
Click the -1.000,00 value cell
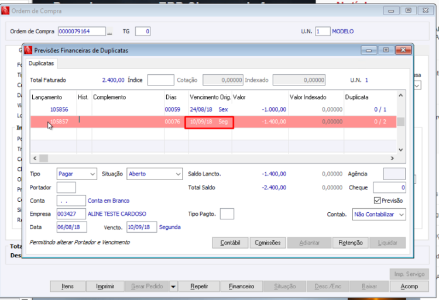[274, 109]
